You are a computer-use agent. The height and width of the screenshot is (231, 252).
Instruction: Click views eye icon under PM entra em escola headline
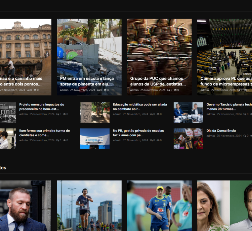[x=106, y=90]
